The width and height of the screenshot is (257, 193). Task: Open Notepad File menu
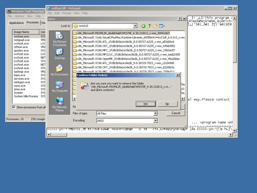click(x=50, y=13)
